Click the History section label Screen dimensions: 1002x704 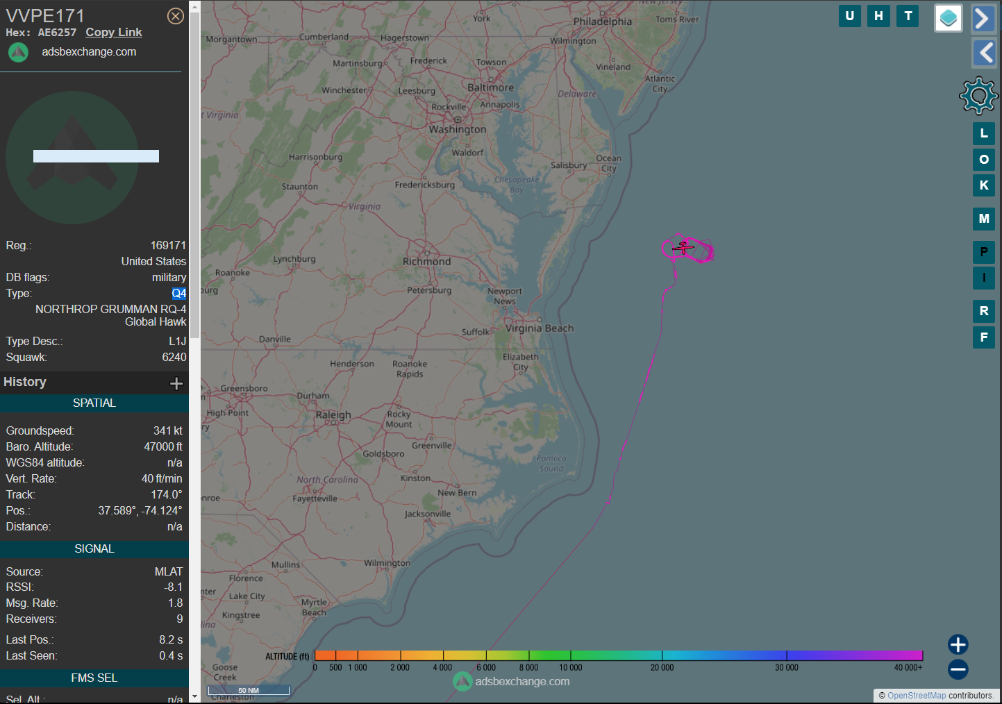(25, 382)
